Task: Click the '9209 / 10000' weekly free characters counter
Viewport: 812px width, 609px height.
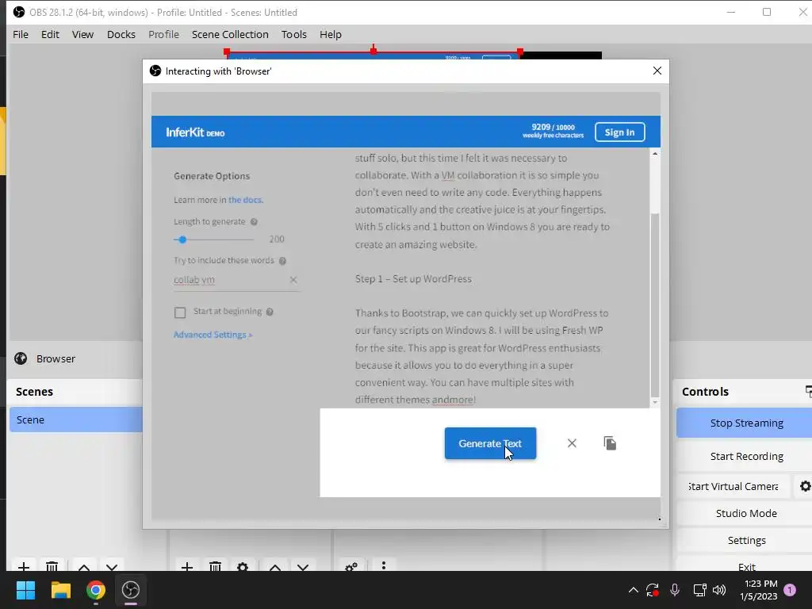Action: click(x=553, y=131)
